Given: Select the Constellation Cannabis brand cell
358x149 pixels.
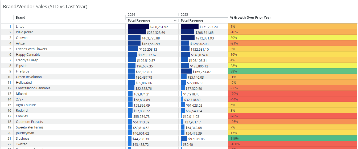Looking at the screenshot, I should pyautogui.click(x=69, y=88).
